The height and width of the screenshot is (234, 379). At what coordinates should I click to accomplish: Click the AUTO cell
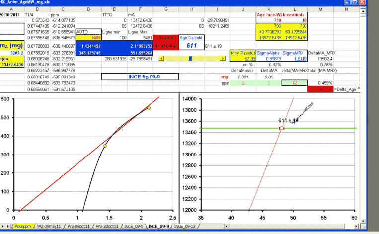[88, 32]
